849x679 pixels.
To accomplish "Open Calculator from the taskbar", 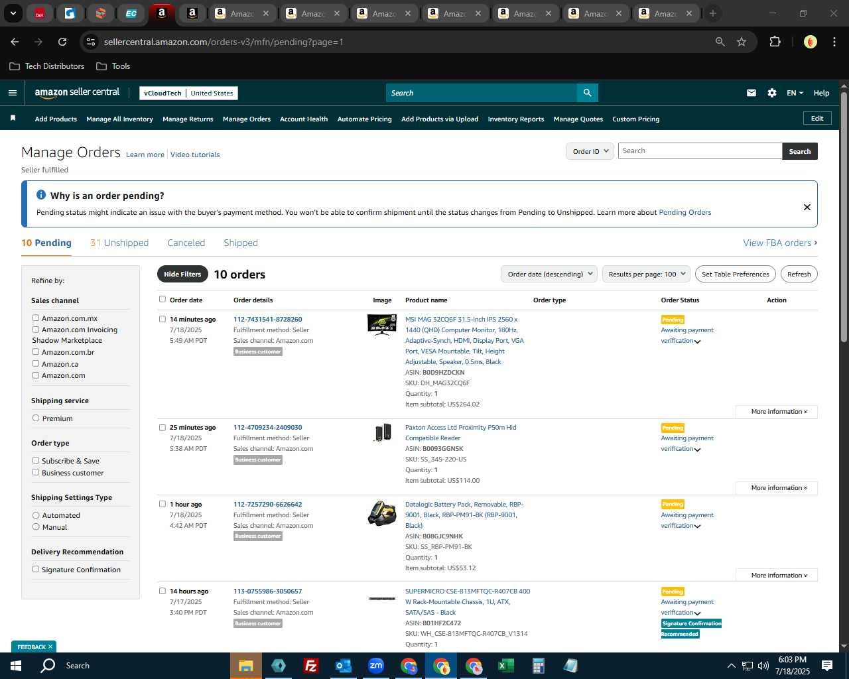I will pos(539,666).
